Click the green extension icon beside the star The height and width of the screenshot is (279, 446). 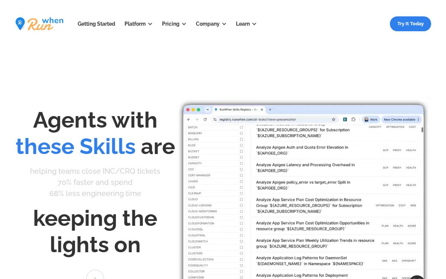click(345, 119)
